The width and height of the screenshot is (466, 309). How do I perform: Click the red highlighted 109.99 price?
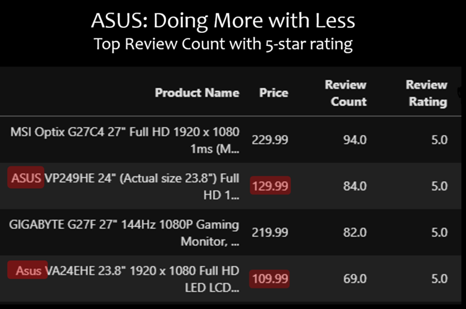[271, 279]
